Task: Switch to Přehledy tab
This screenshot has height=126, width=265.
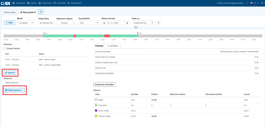Action: click(x=99, y=46)
